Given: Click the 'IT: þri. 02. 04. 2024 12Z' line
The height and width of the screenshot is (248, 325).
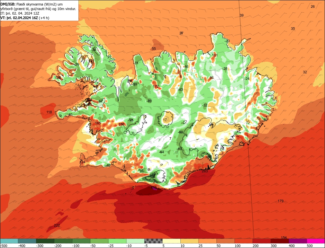Looking at the screenshot, I should (x=20, y=13).
